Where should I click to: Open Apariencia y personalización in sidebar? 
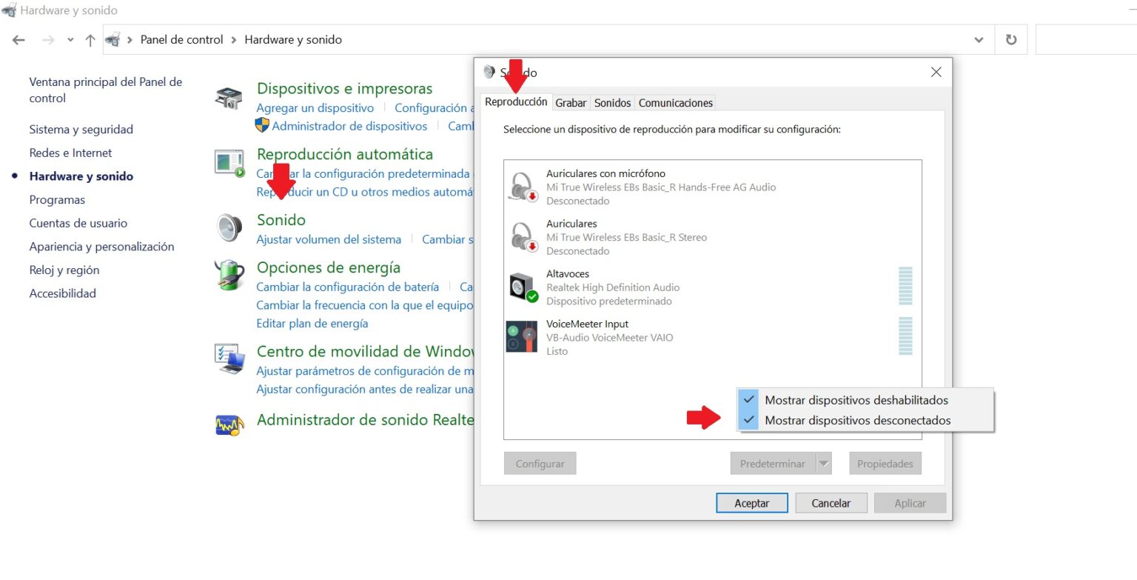[x=101, y=247]
